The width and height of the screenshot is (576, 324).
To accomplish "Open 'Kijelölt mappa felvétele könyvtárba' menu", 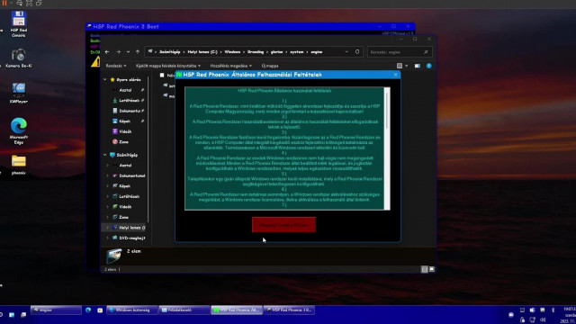I will 168,66.
